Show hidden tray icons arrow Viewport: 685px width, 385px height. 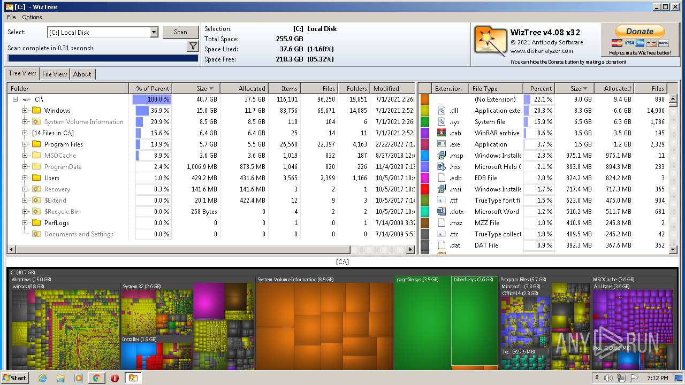click(x=597, y=378)
